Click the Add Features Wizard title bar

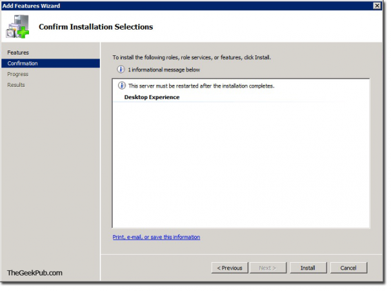point(187,6)
